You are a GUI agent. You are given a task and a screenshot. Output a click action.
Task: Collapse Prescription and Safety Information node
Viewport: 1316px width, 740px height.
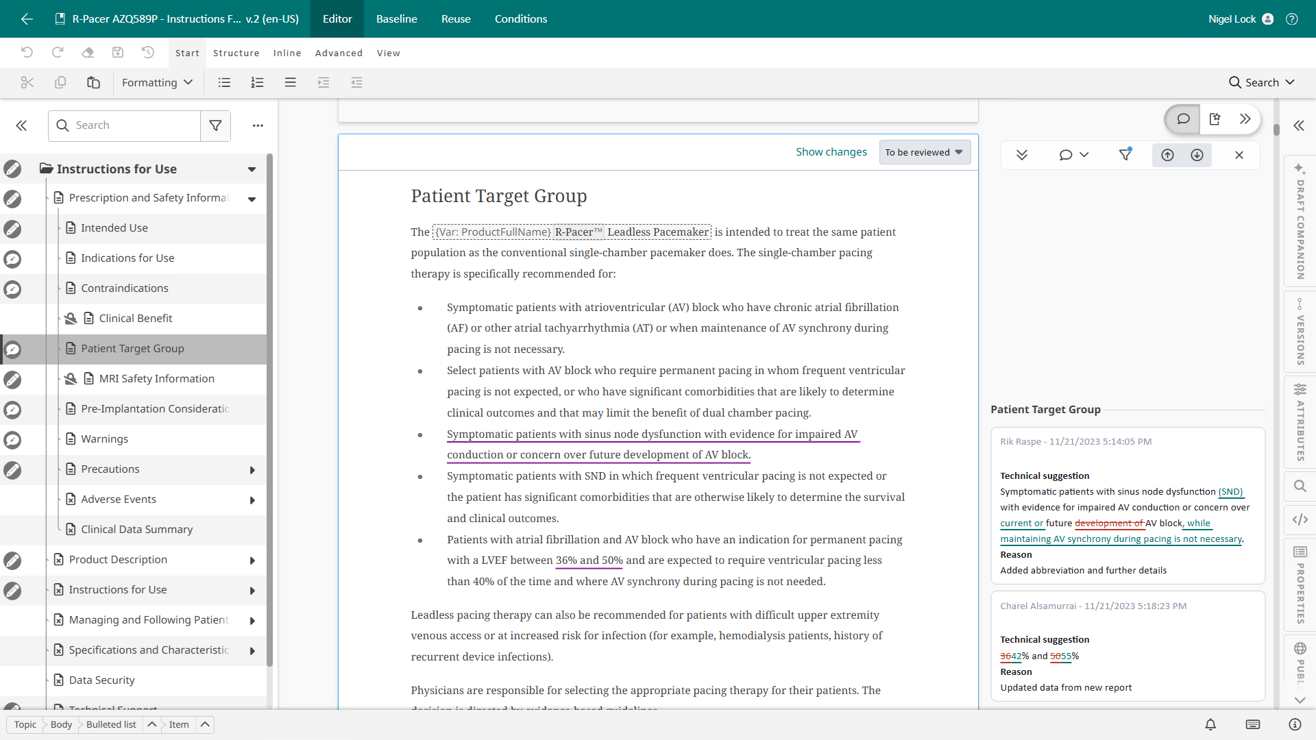252,199
